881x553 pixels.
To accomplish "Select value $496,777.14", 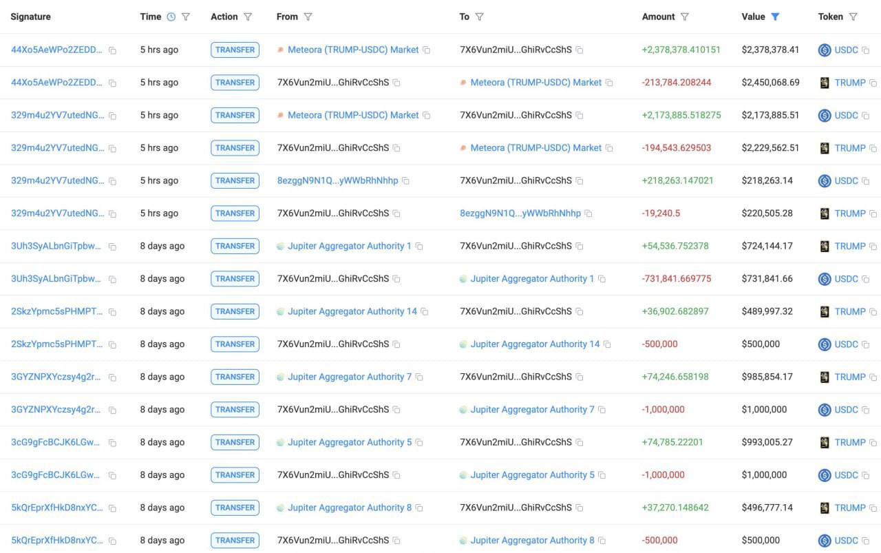I will click(x=767, y=508).
